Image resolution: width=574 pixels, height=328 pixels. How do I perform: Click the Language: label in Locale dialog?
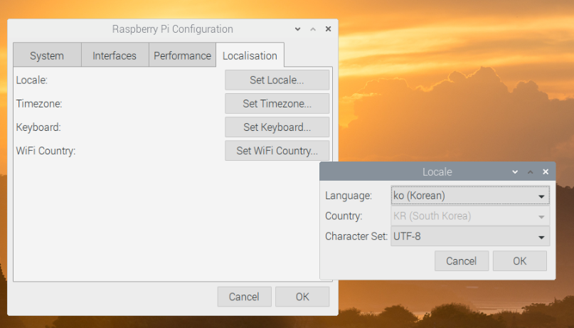349,196
